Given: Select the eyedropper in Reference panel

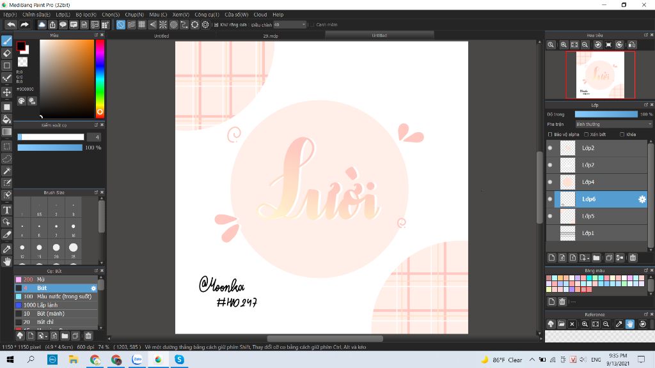Looking at the screenshot, I should tap(619, 324).
